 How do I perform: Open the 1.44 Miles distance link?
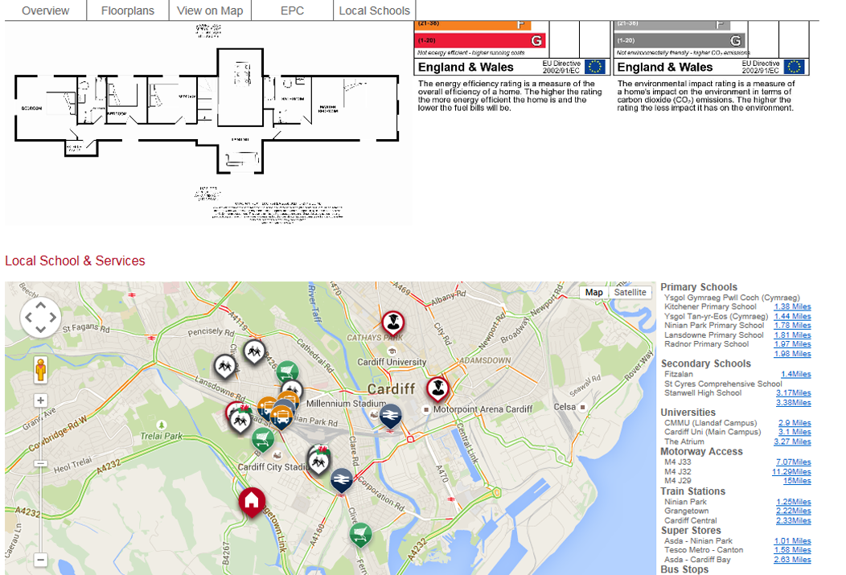(x=792, y=317)
